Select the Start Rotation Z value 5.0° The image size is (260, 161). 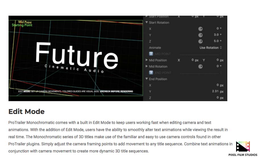218,41
